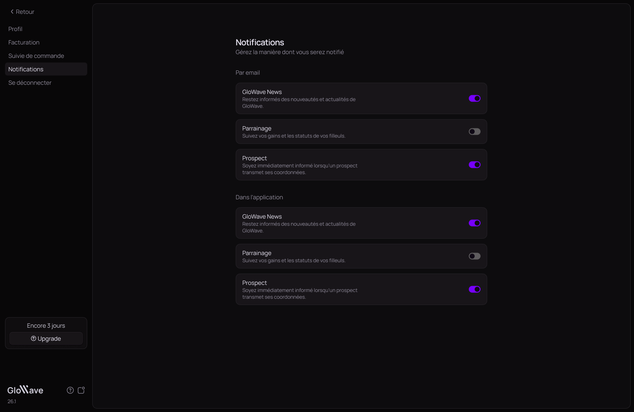Click the notification square icon beside help
634x412 pixels.
(x=81, y=390)
